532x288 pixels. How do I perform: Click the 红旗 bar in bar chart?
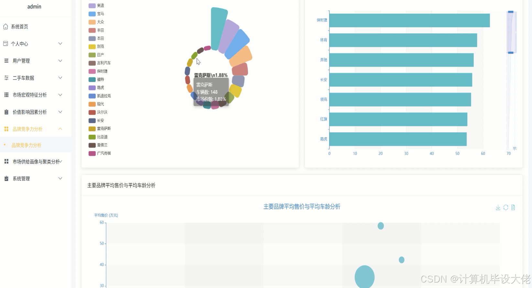click(398, 119)
